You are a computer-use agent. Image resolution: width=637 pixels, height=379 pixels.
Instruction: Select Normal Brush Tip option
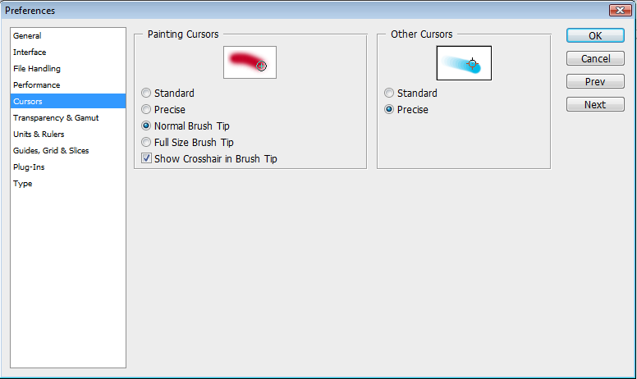pos(146,126)
